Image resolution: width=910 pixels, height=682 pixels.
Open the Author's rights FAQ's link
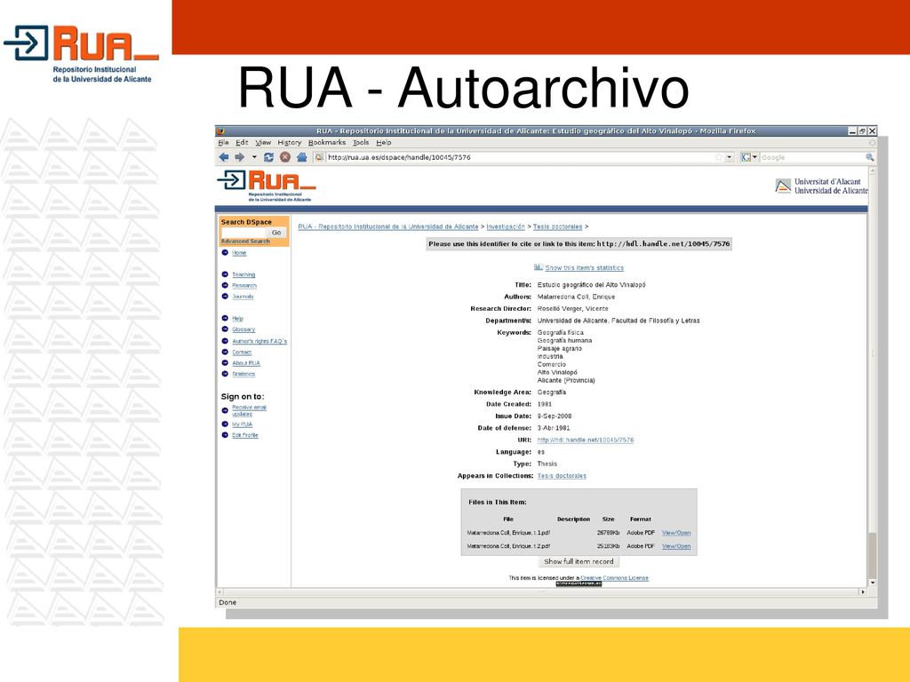coord(259,342)
